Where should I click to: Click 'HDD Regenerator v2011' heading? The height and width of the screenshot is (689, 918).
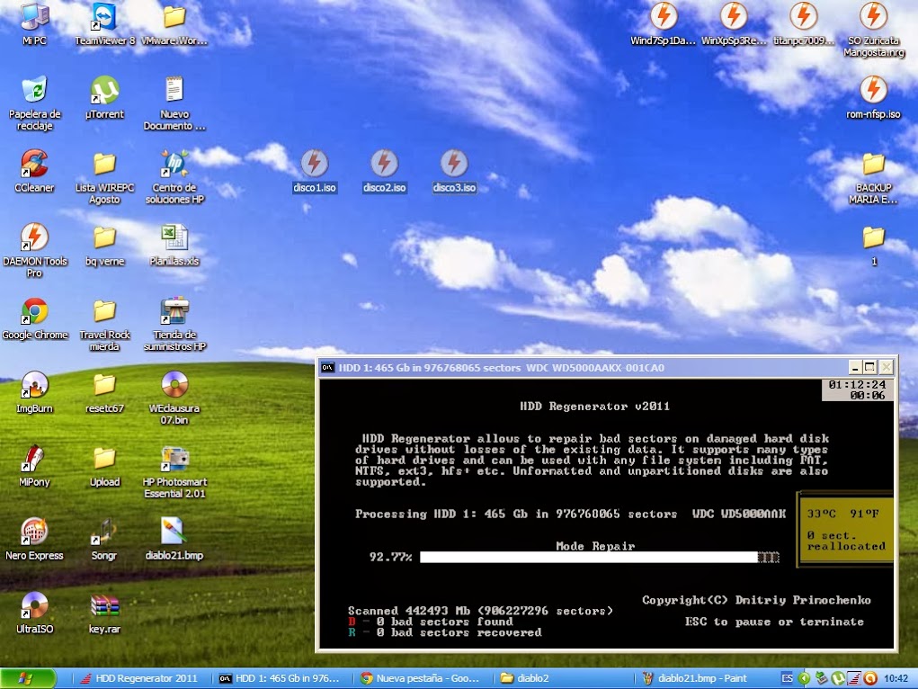pyautogui.click(x=594, y=406)
